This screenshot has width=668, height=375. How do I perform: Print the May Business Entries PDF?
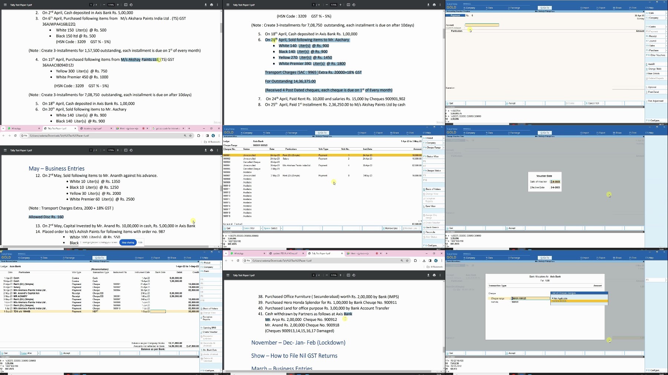coord(212,150)
